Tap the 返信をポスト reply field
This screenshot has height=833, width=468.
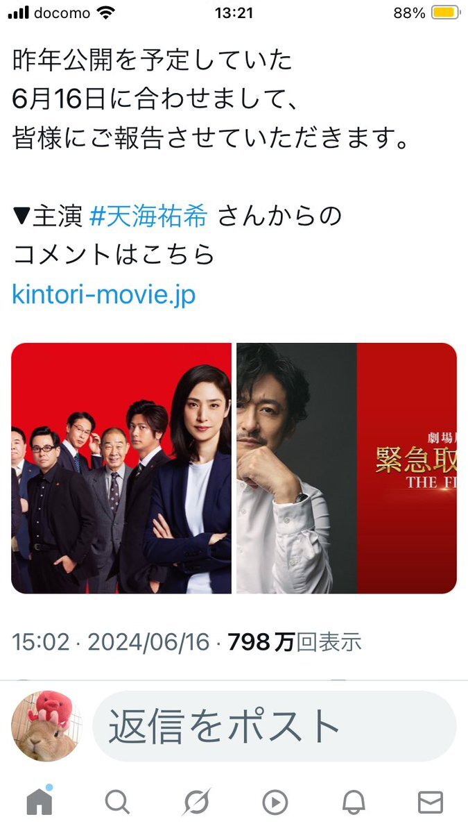(x=275, y=726)
